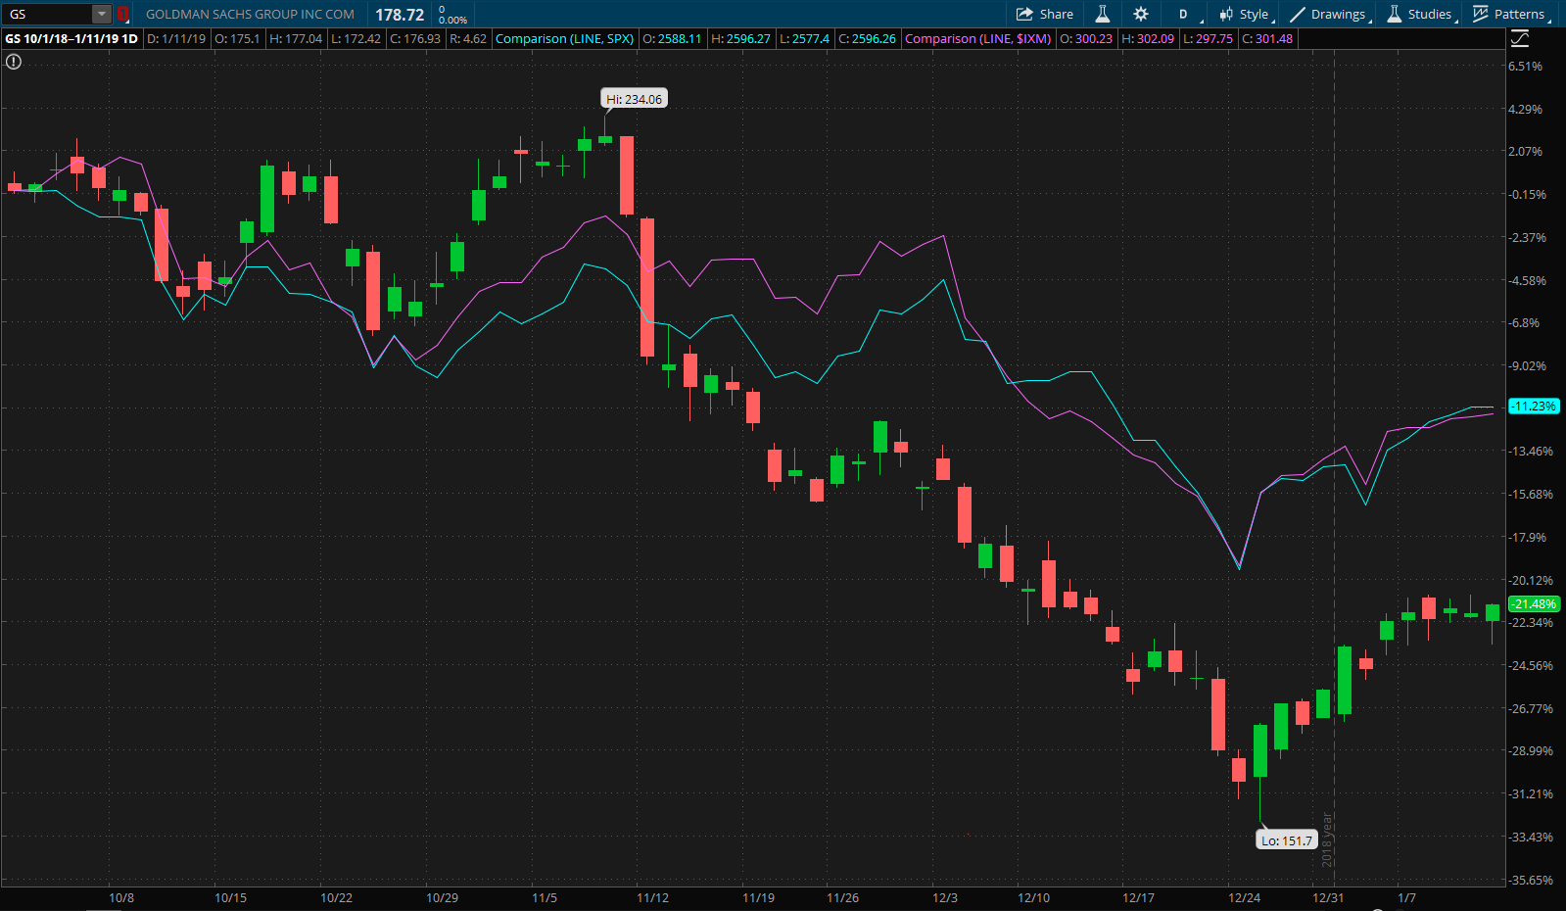The width and height of the screenshot is (1566, 911).
Task: Click the 0.00% change value in header
Action: (452, 20)
